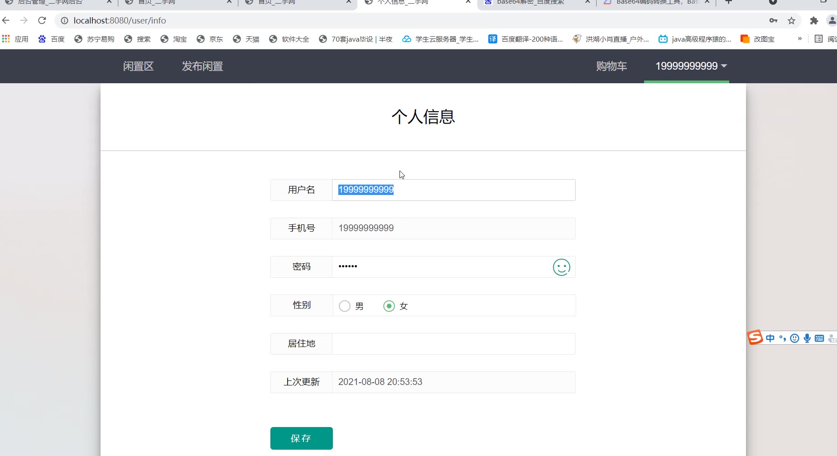837x456 pixels.
Task: Open the 闲置区 navigation menu item
Action: coord(139,66)
